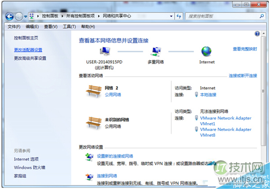Click the scroll up arrow of the vertical scrollbar
Screen dimensions: 270x189
click(x=263, y=33)
